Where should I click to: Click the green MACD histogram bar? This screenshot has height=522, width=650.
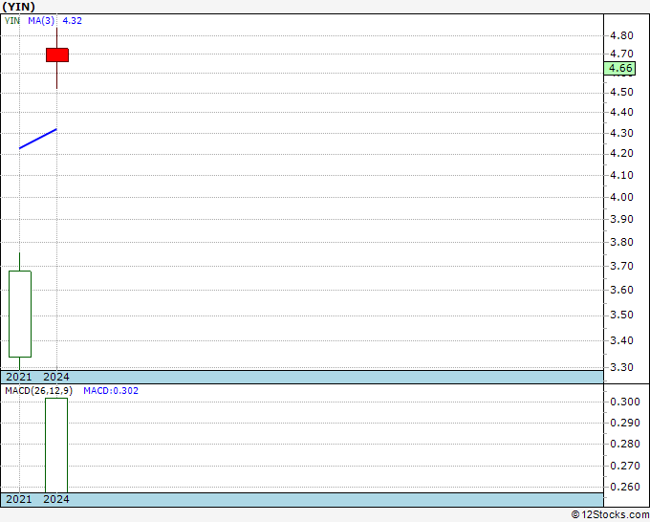56,446
